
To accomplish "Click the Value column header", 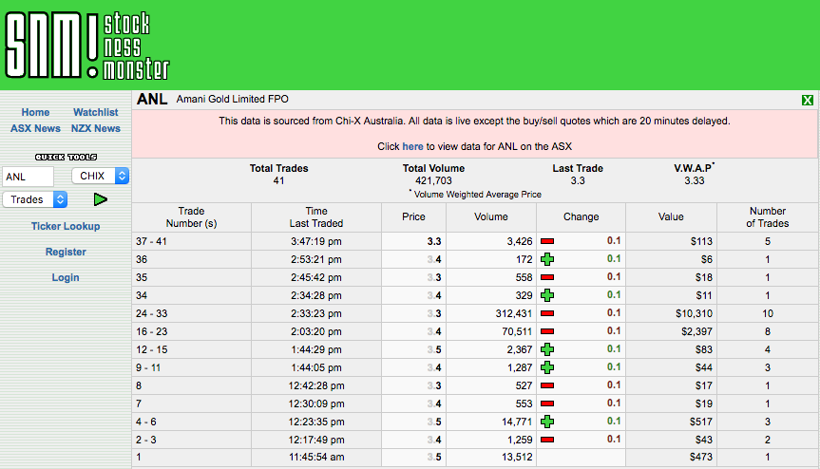I will [671, 217].
